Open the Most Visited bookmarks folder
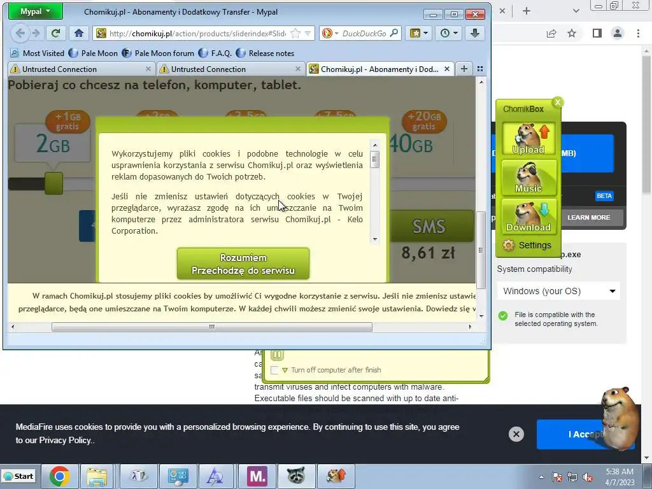 coord(38,53)
